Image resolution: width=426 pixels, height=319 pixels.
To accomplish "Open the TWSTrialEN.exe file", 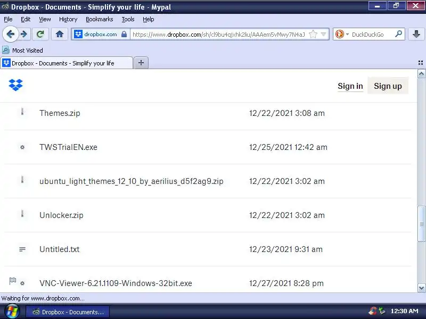I will (x=69, y=147).
